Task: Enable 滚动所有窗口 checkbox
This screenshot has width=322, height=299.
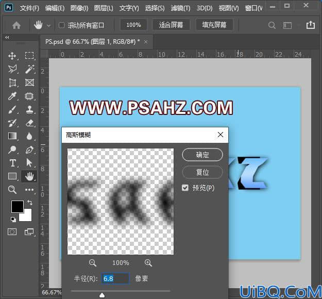Action: [x=61, y=25]
